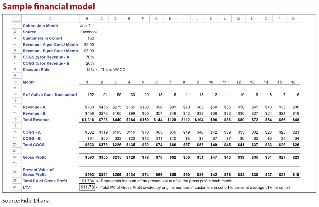Screen dimensions: 319x207
Task: Click column Q header
Action: coord(293,19)
